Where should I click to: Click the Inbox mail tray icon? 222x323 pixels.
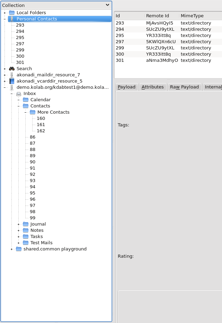19,94
